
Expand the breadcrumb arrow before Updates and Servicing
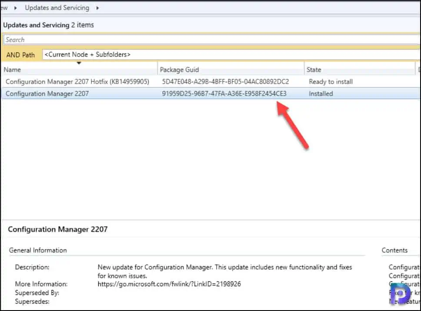click(x=16, y=8)
